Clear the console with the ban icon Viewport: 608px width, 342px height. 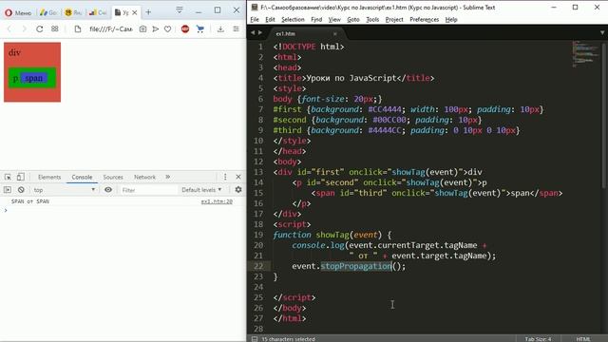[x=21, y=190]
